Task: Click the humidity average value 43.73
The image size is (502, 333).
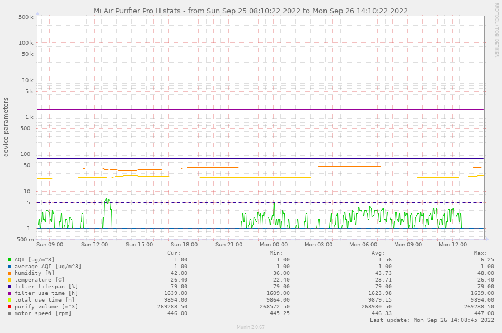Action: tap(383, 273)
